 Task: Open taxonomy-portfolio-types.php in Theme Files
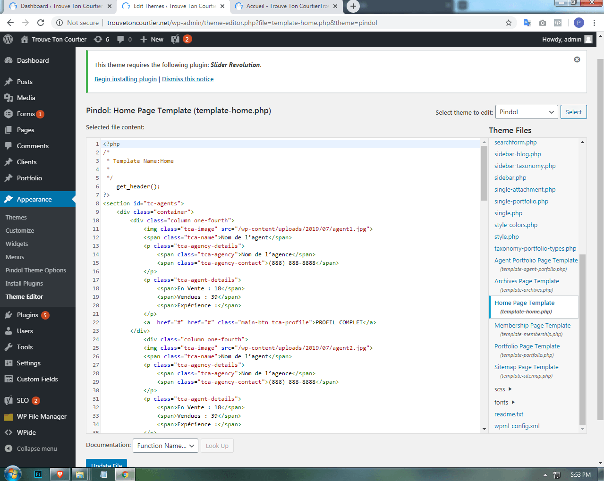[x=536, y=248]
